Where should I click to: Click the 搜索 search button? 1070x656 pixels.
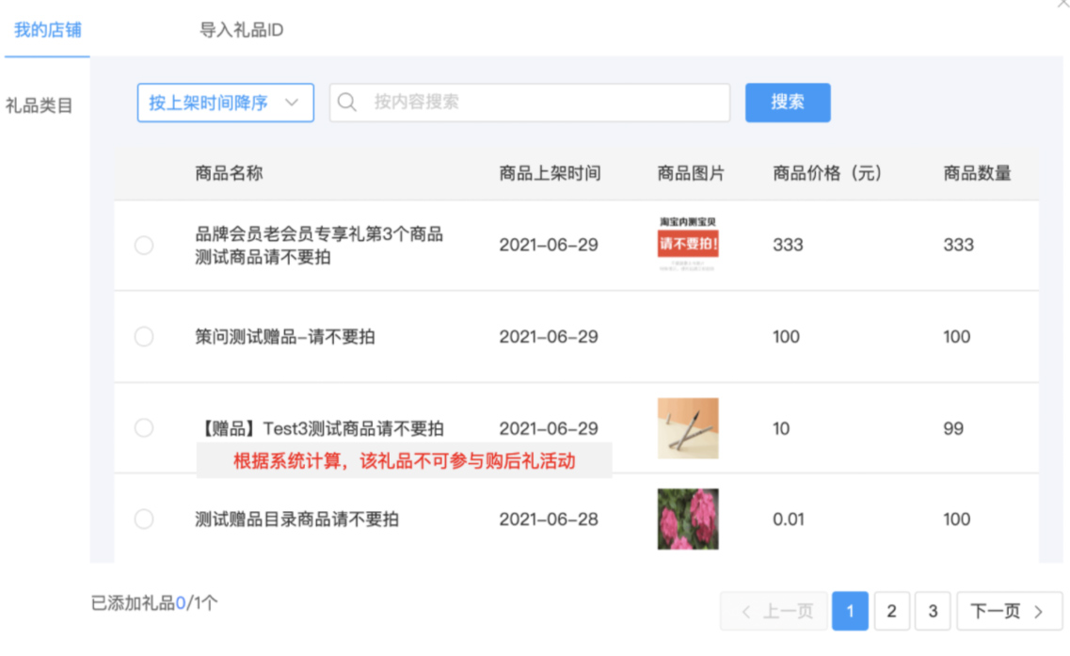(x=788, y=102)
